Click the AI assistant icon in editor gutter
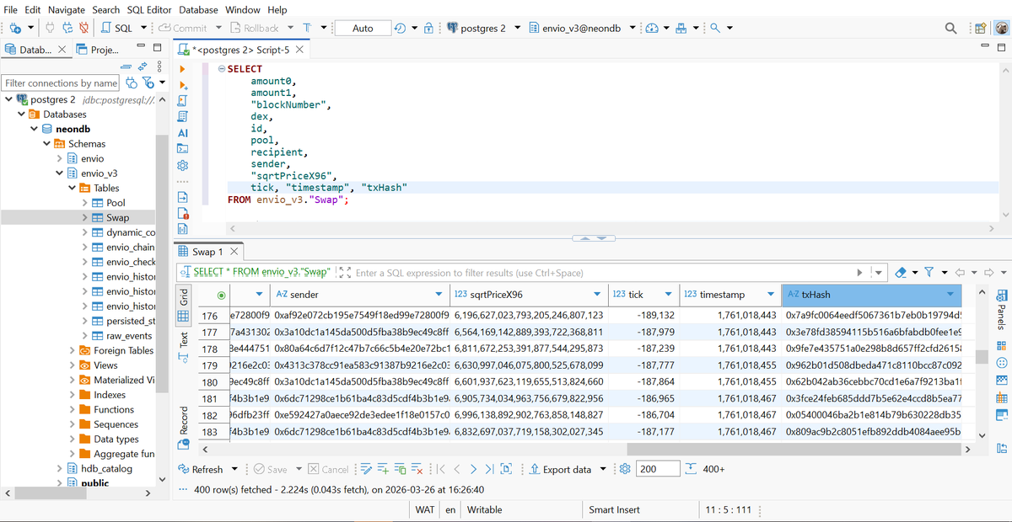Viewport: 1012px width, 522px height. pos(183,133)
